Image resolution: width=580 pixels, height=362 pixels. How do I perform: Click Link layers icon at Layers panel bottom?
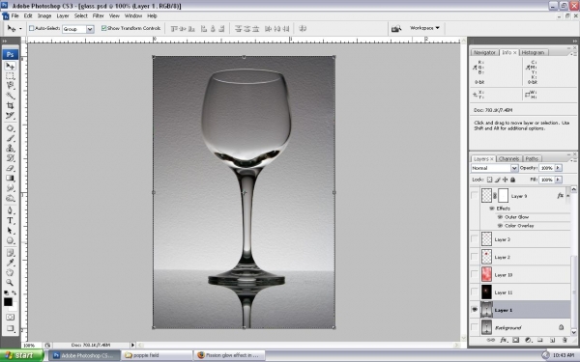point(491,340)
